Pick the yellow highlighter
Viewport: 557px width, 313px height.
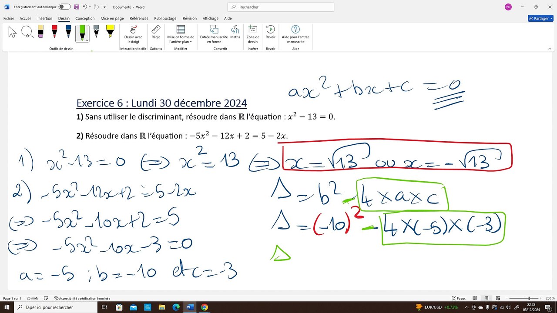click(110, 32)
